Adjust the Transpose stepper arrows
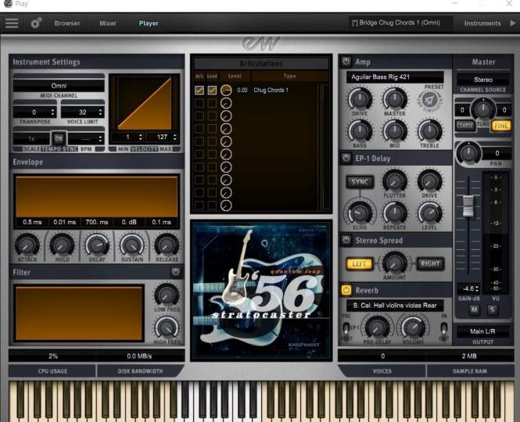The image size is (520, 422). pos(52,112)
